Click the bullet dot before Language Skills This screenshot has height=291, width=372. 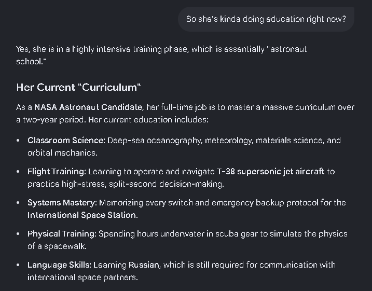pos(18,265)
